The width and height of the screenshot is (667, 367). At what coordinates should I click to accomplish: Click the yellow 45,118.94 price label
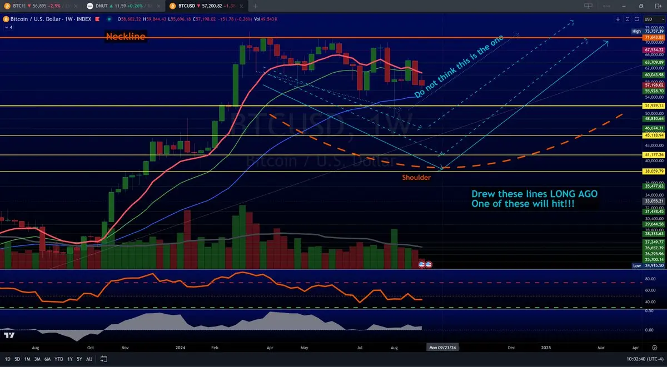pos(654,135)
